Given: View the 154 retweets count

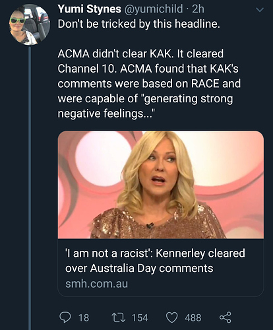Looking at the screenshot, I should pyautogui.click(x=140, y=317).
